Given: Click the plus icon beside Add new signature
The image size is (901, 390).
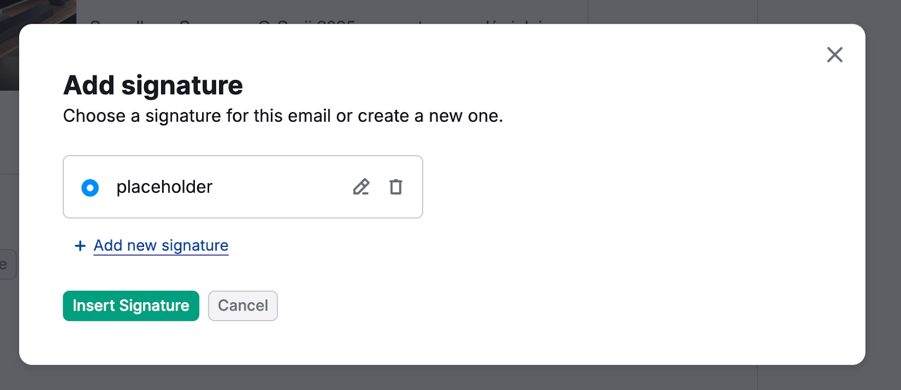Looking at the screenshot, I should click(80, 246).
